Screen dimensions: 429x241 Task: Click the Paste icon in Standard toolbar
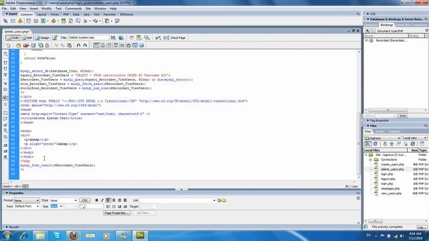click(x=69, y=46)
